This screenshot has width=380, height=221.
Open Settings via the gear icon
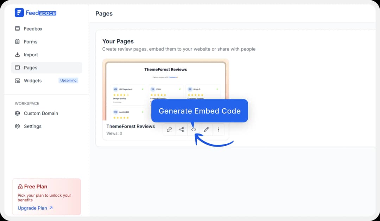tap(18, 126)
